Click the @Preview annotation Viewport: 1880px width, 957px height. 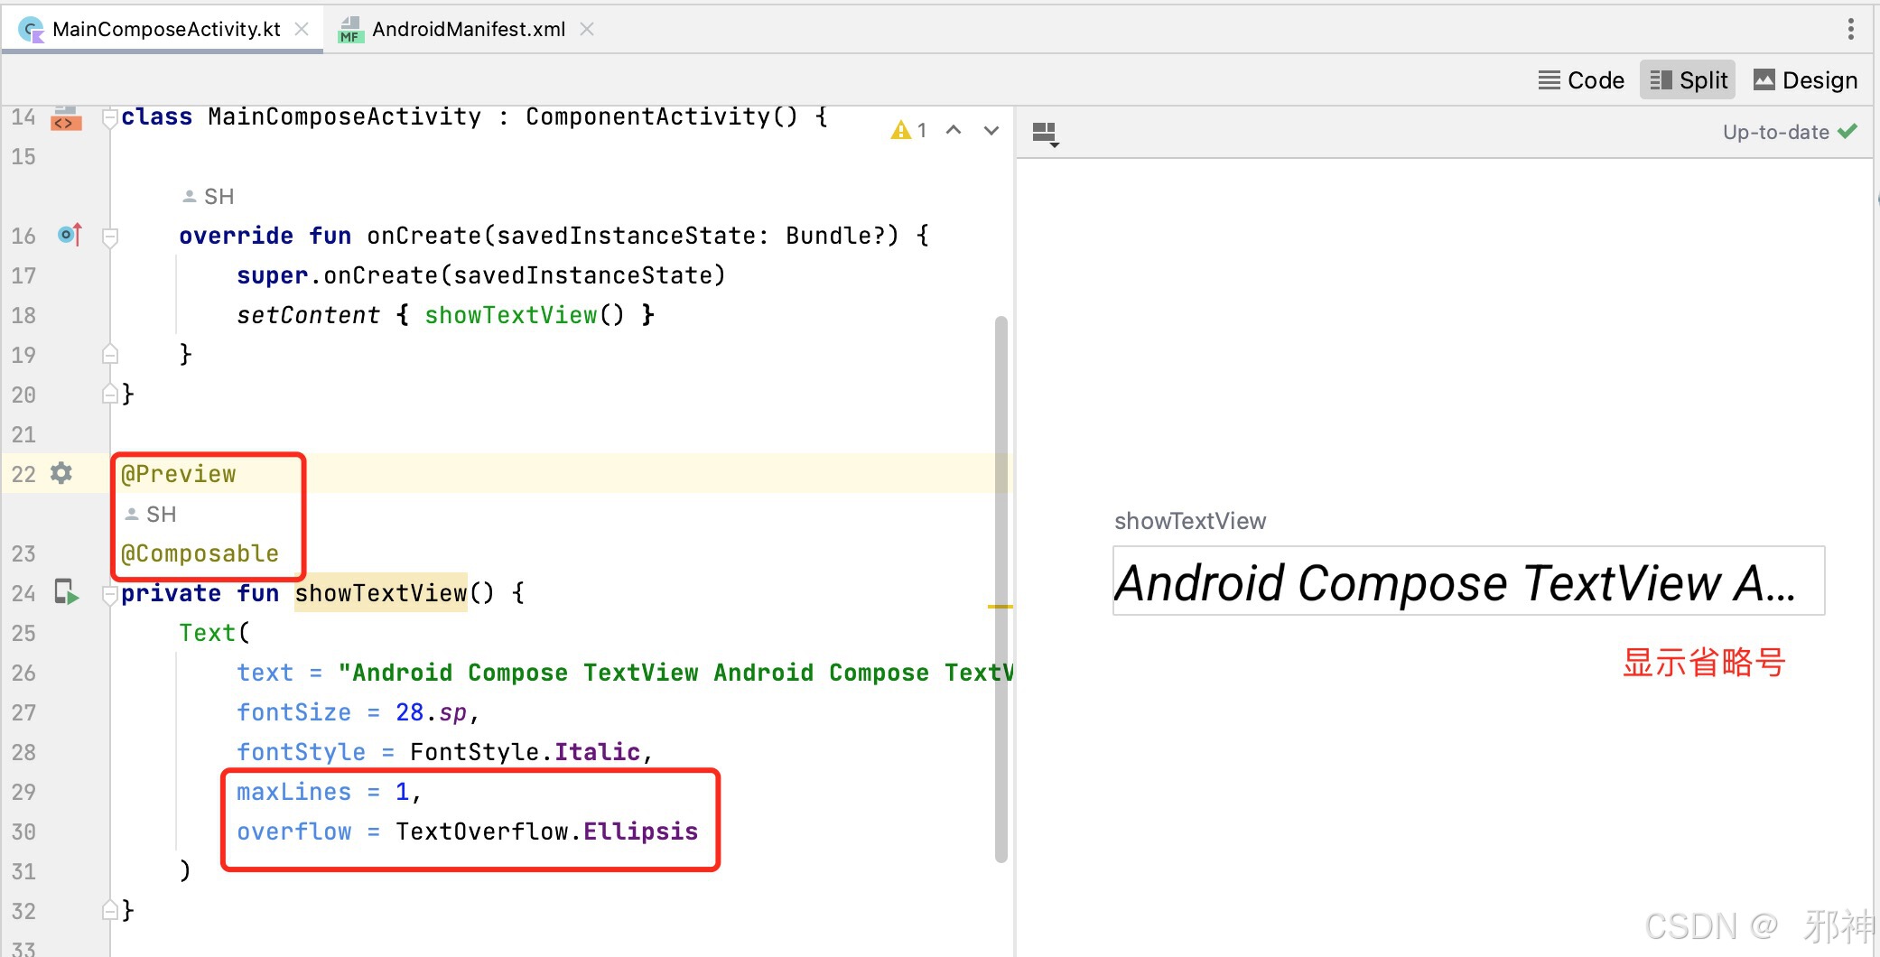pos(178,474)
